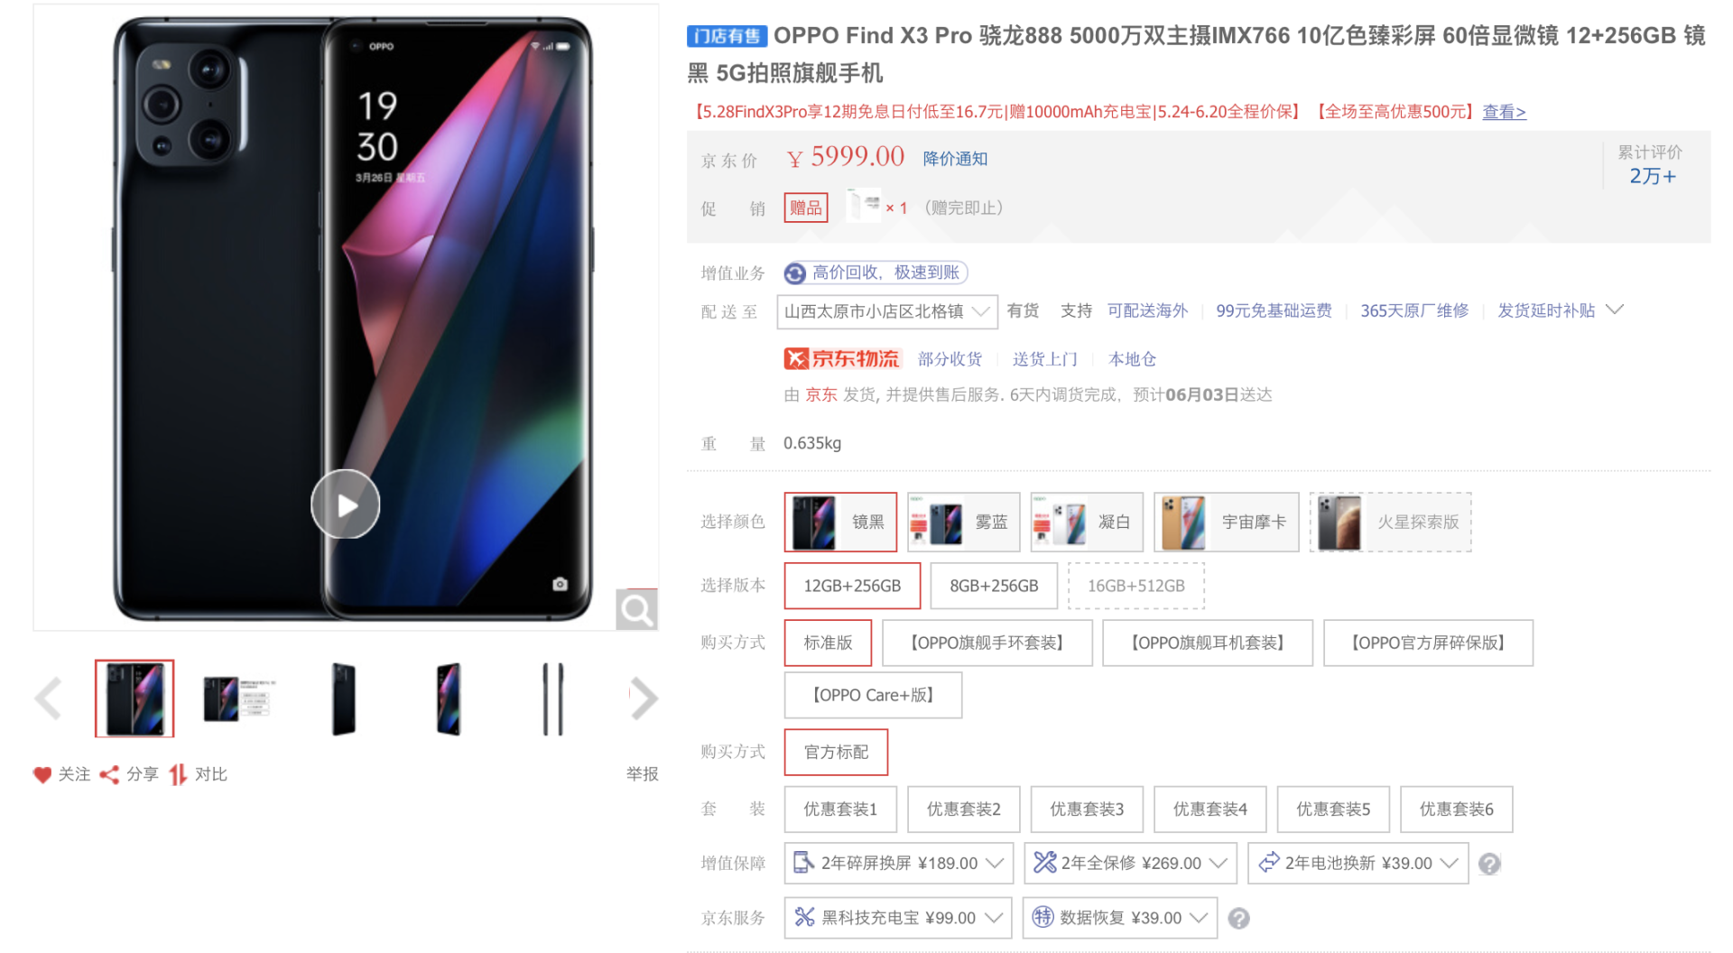This screenshot has width=1733, height=953.
Task: Expand the delivery services chevron after 发货延时补贴
Action: coord(1616,310)
